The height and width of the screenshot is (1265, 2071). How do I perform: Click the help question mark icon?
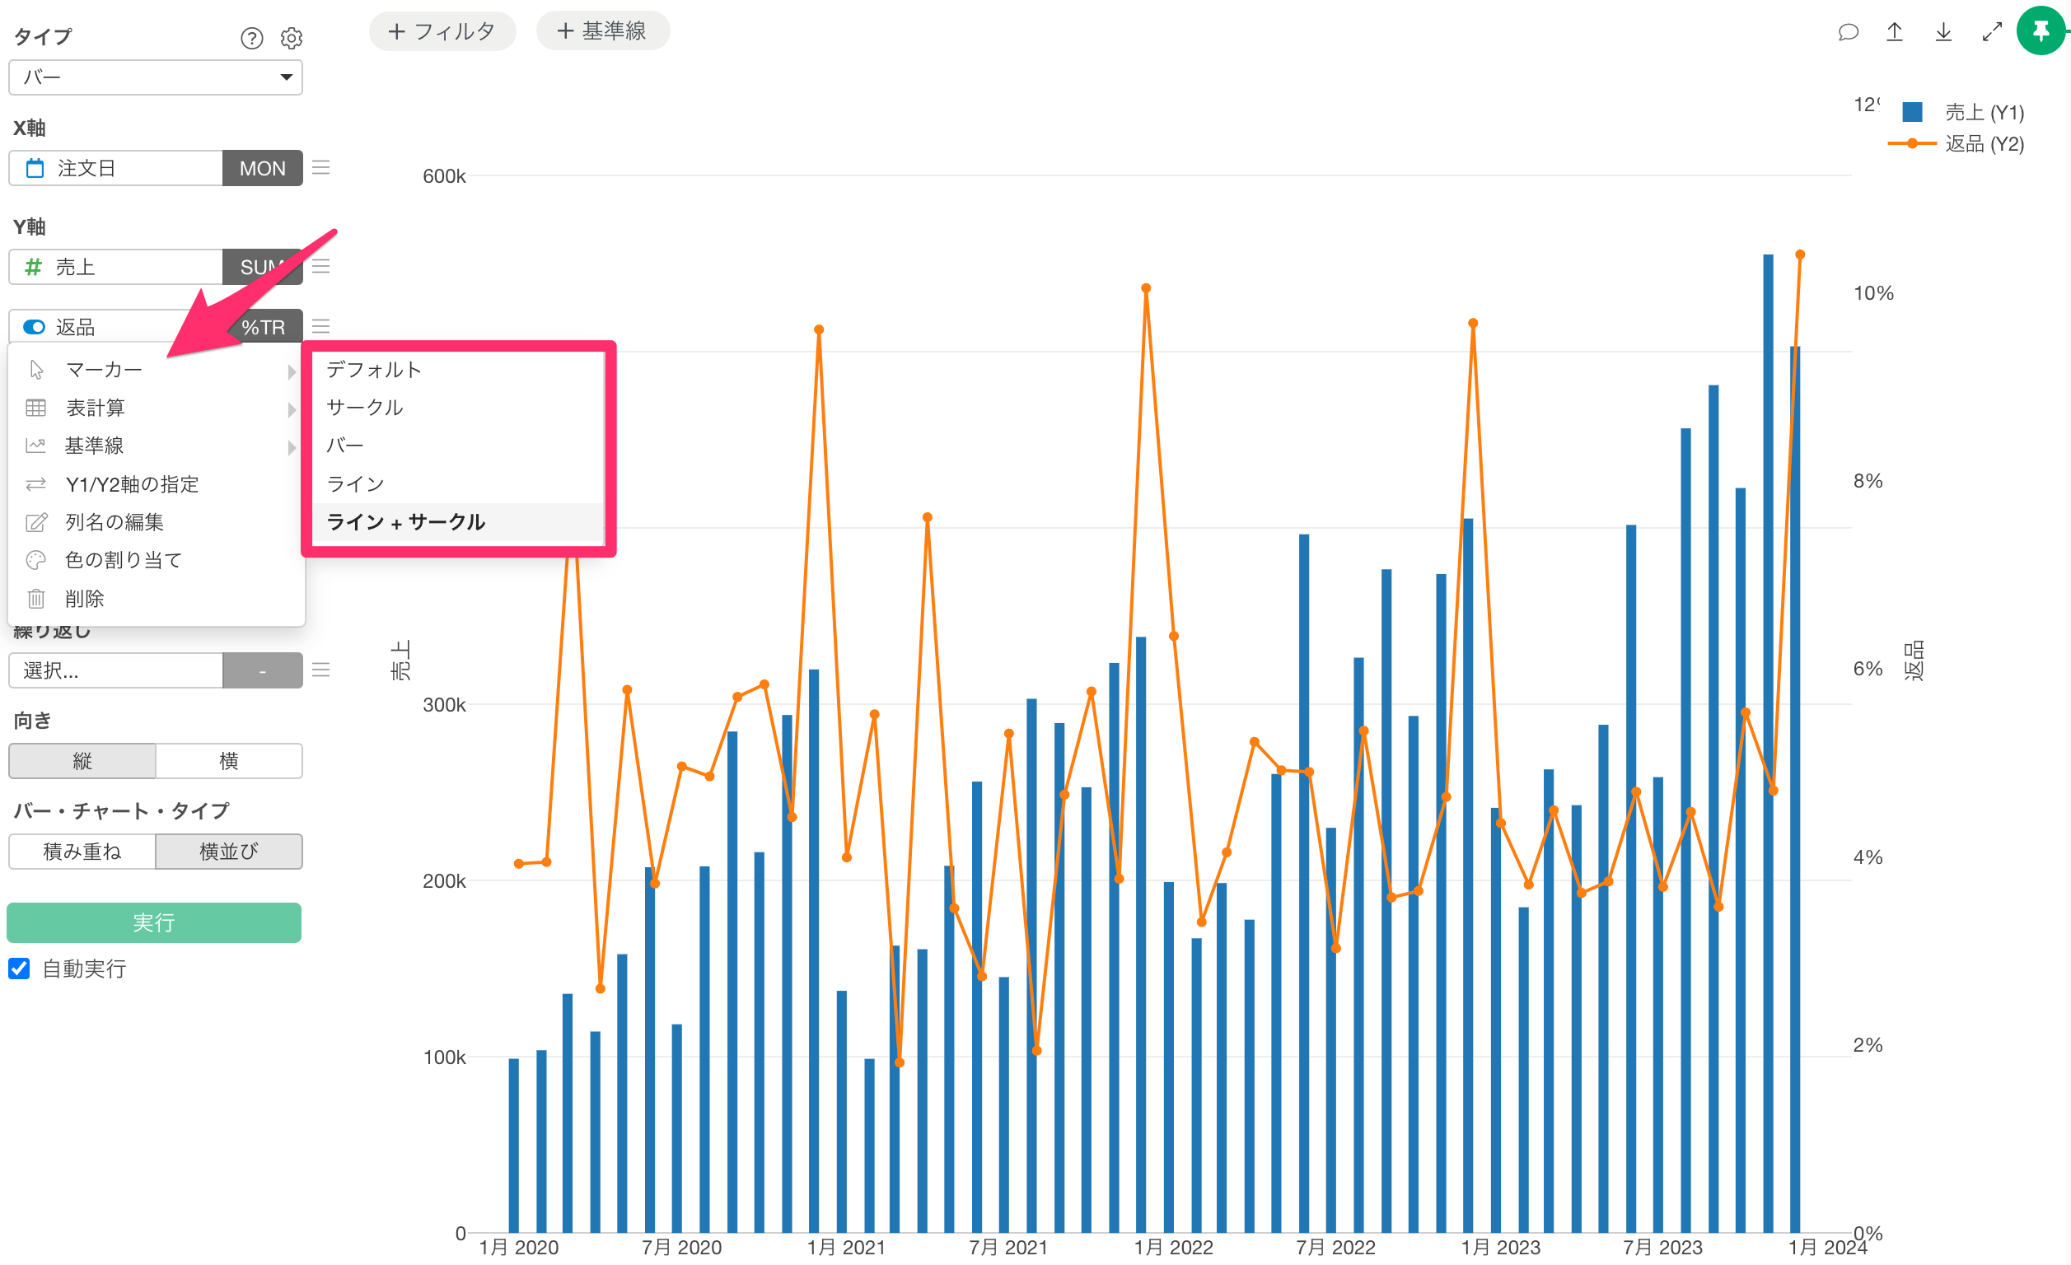pos(251,38)
